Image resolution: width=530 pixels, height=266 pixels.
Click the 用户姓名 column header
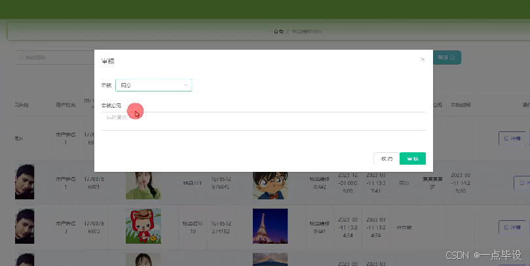point(66,105)
